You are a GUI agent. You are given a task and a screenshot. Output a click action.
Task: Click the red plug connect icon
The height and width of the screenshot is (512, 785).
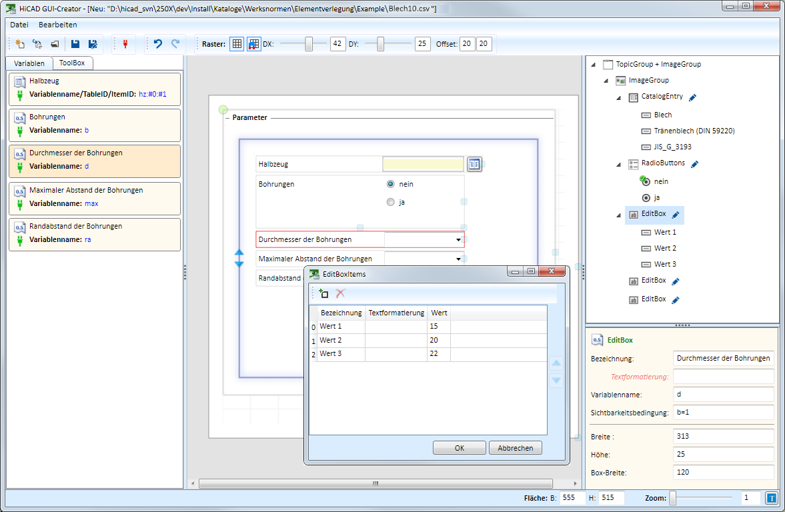(124, 44)
